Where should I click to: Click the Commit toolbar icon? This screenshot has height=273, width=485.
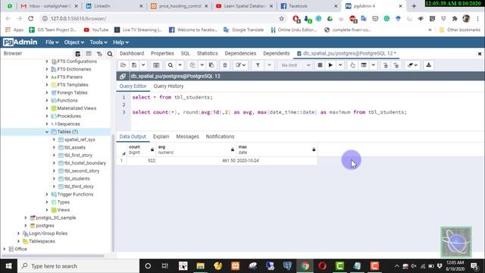(386, 65)
